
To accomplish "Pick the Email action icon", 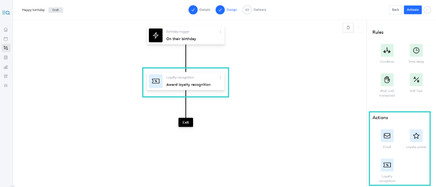I will pyautogui.click(x=387, y=136).
